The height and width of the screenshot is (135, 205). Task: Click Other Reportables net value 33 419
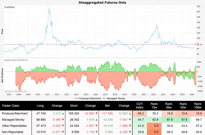coord(108,126)
